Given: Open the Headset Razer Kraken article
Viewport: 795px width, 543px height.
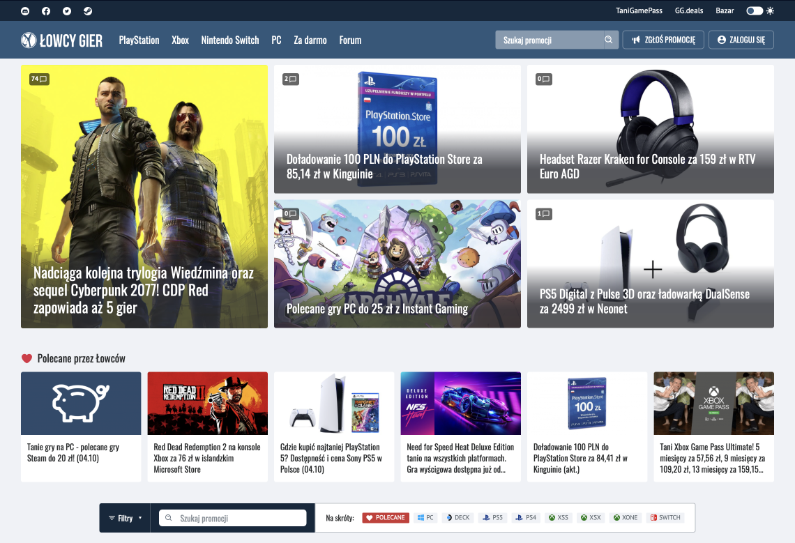Looking at the screenshot, I should 651,129.
